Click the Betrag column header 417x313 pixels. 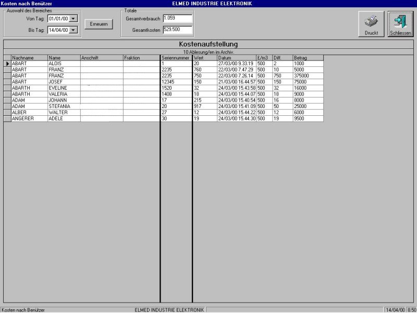(308, 58)
